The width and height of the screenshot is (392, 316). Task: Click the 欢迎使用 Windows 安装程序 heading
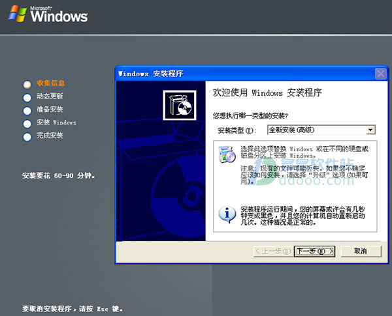(x=267, y=93)
